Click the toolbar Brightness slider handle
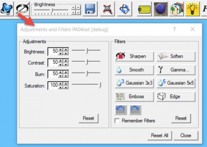 52,10
